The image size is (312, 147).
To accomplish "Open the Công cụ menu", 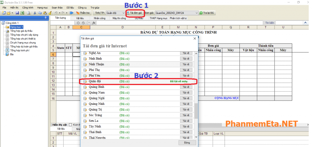I will [x=82, y=7].
